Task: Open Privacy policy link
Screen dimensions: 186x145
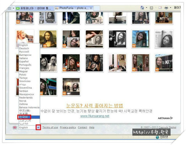Action: 68,127
